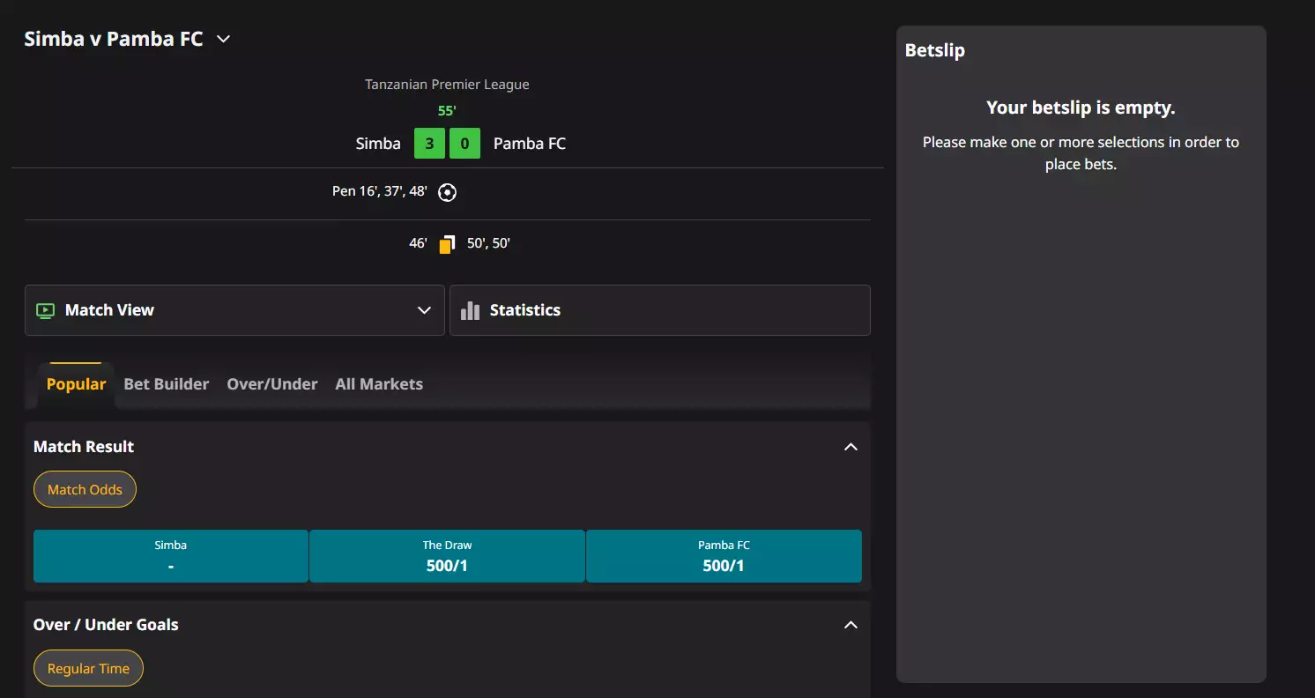Collapse the Over / Under Goals section
The image size is (1315, 698).
coord(851,625)
